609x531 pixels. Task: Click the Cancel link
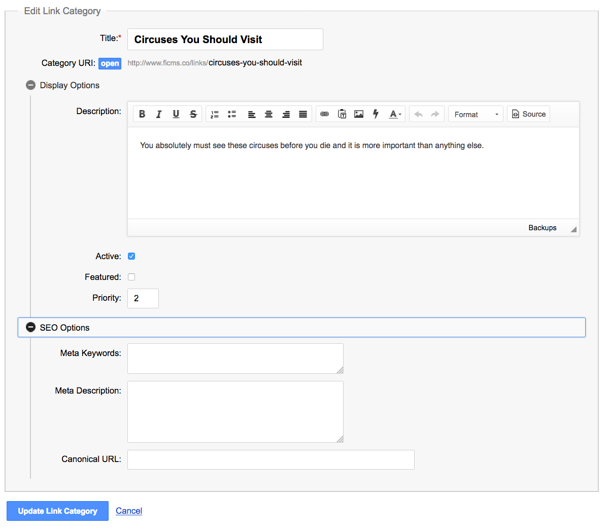[x=129, y=511]
